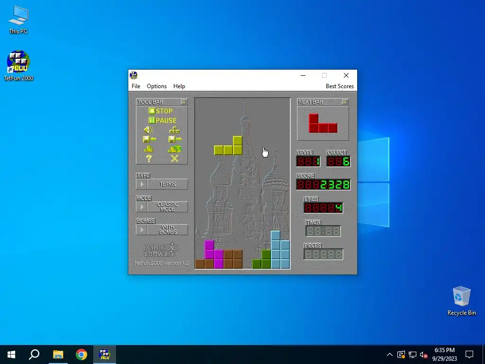Click the TIMER display
This screenshot has height=364, width=485.
[323, 231]
